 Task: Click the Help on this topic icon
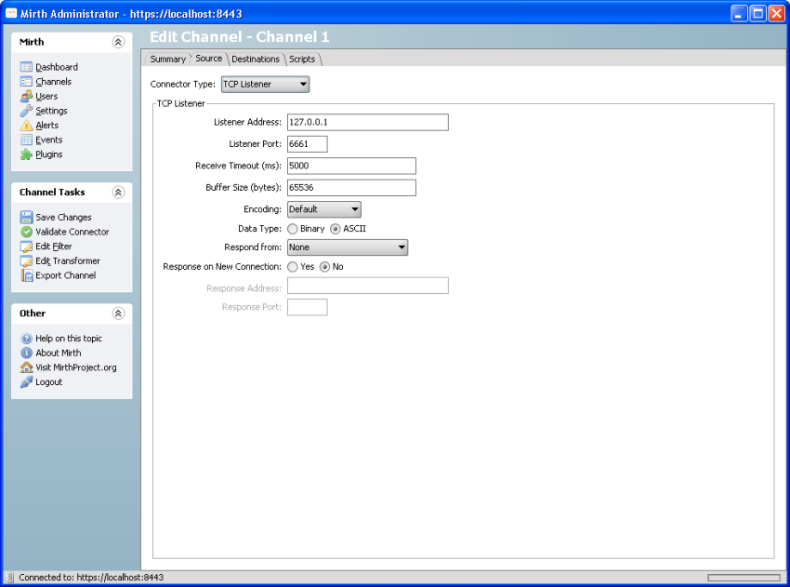26,339
